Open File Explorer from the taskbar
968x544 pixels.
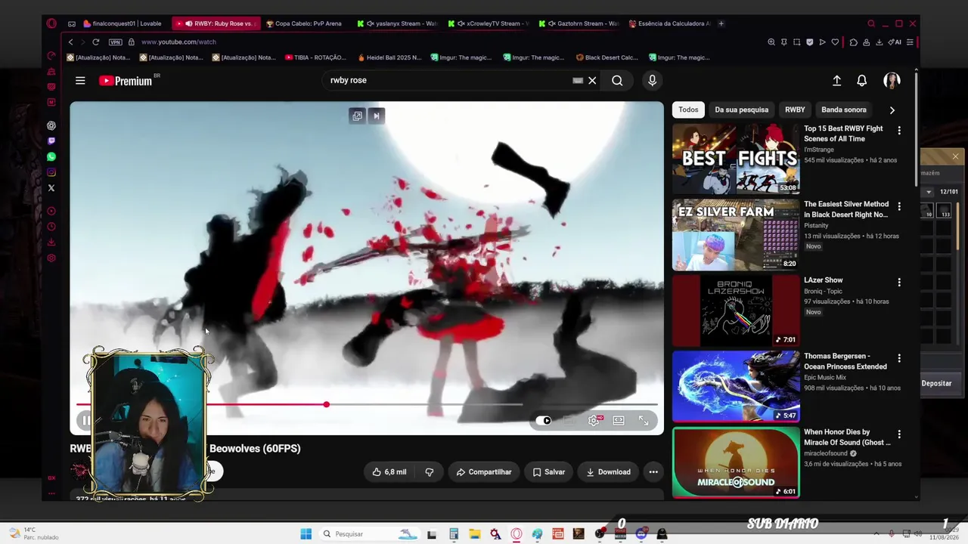click(474, 534)
